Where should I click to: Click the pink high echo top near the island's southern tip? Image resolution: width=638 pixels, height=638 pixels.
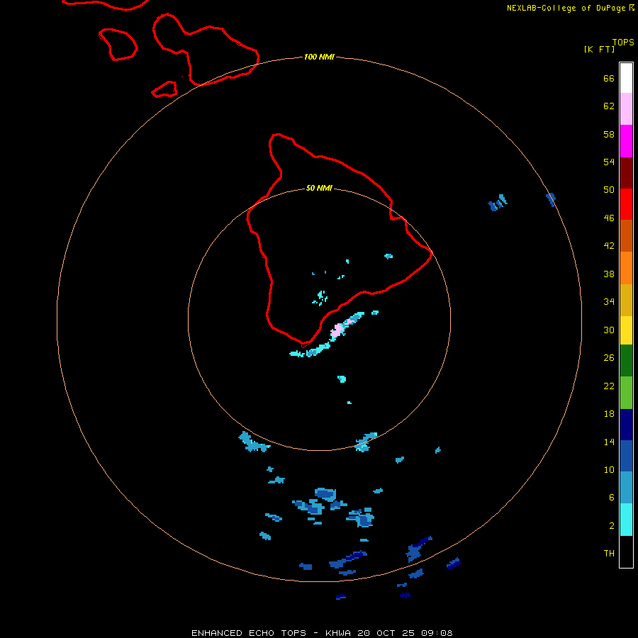point(337,330)
